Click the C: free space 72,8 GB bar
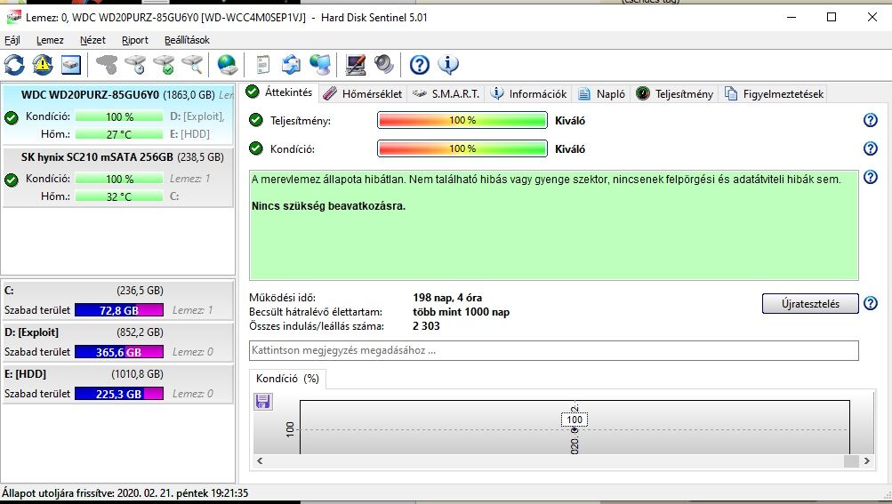892x504 pixels. (x=119, y=310)
